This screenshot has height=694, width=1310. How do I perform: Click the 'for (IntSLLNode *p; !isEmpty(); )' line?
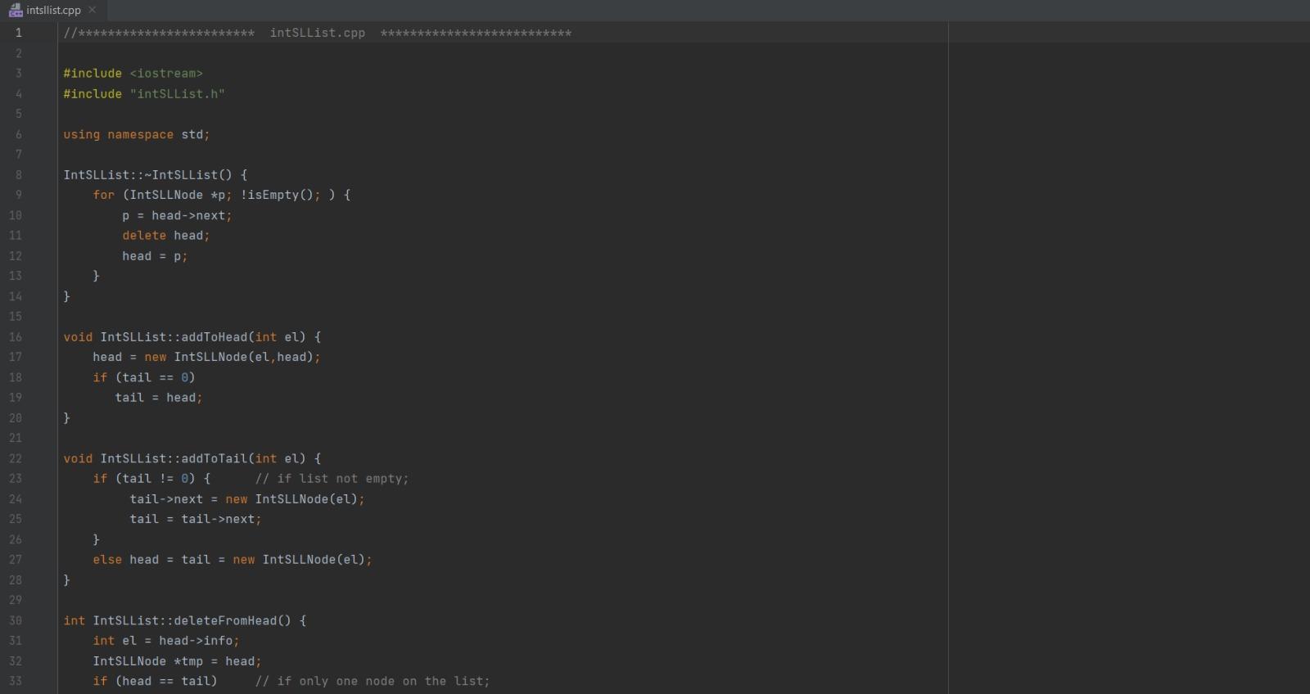[x=222, y=196]
